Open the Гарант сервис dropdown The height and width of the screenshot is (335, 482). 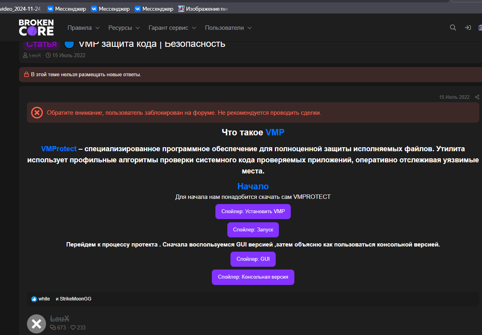172,28
